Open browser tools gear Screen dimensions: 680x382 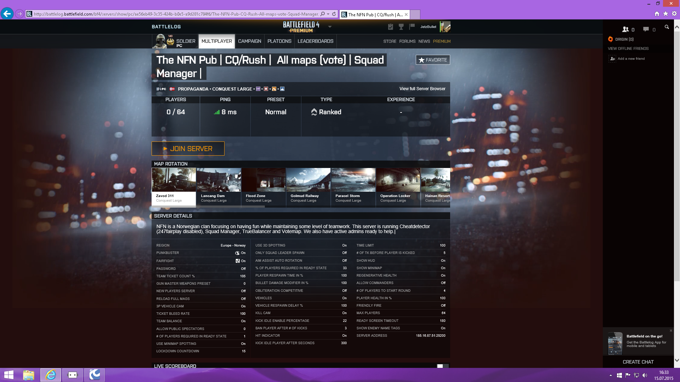pyautogui.click(x=674, y=14)
